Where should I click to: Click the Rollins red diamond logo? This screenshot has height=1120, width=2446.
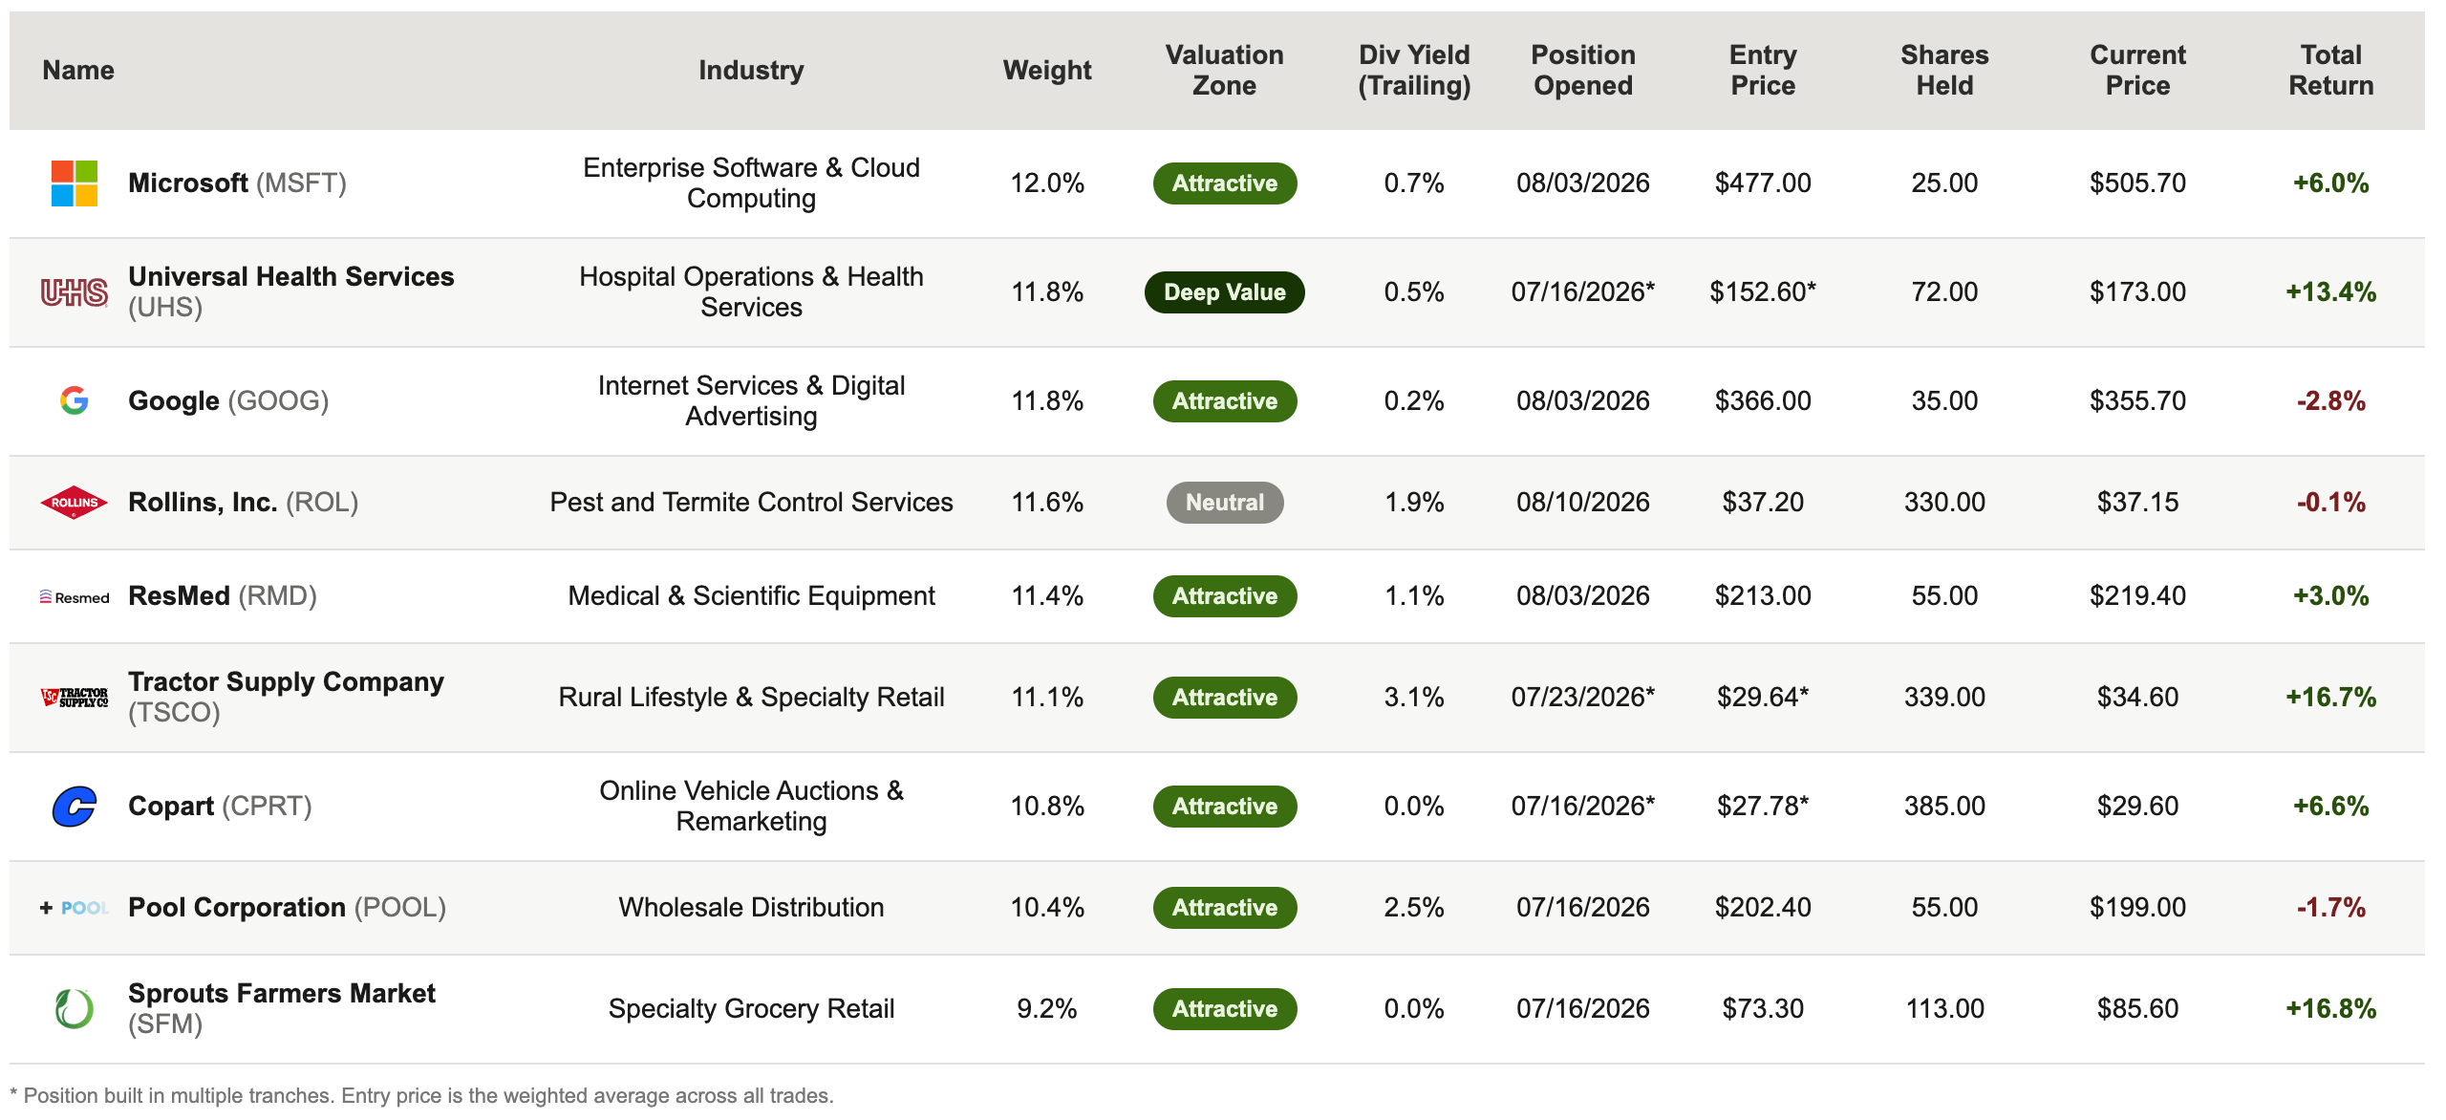tap(75, 503)
